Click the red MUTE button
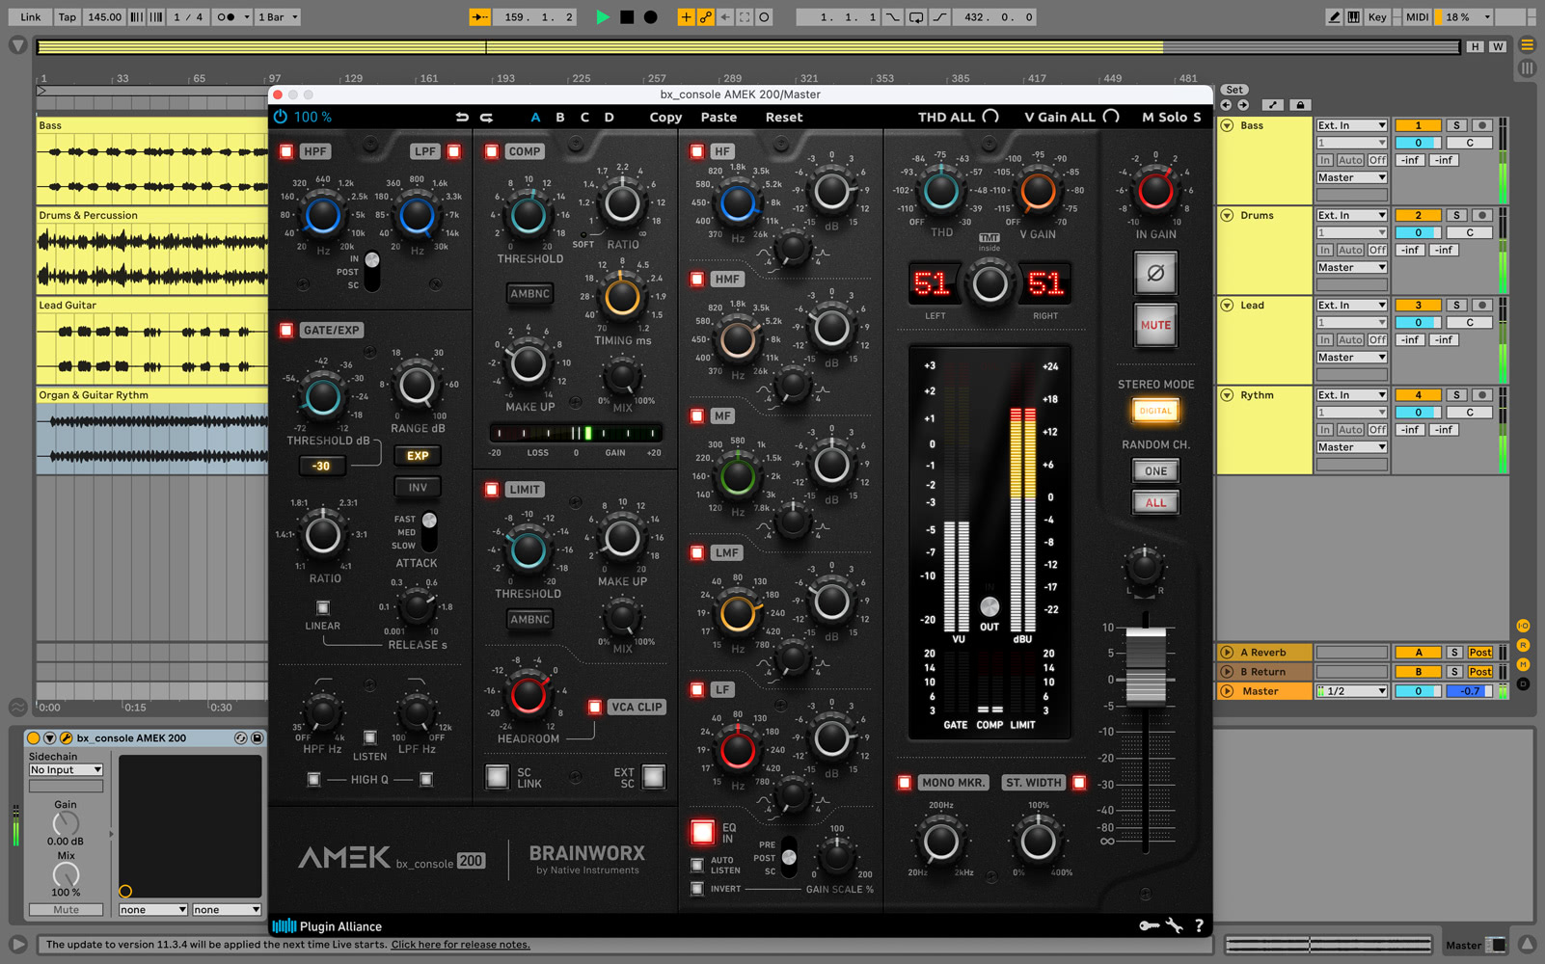The image size is (1545, 964). (1155, 325)
